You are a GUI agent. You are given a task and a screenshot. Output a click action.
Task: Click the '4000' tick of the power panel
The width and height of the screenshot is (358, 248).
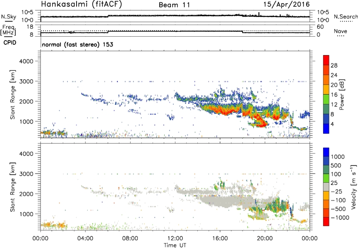pyautogui.click(x=26, y=61)
